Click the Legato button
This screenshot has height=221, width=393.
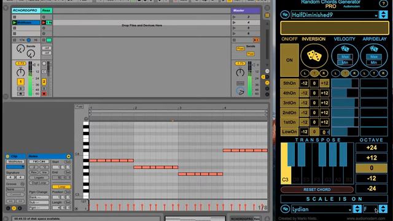point(39,177)
